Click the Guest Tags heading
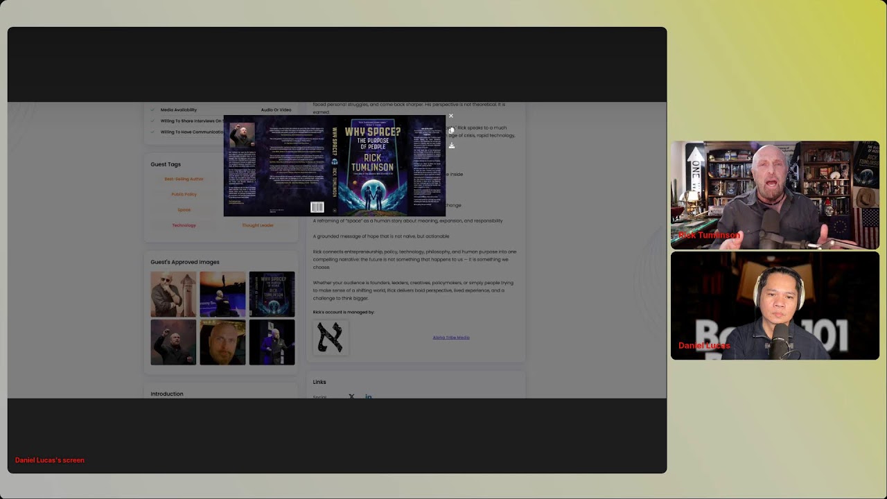This screenshot has height=499, width=887. click(166, 164)
